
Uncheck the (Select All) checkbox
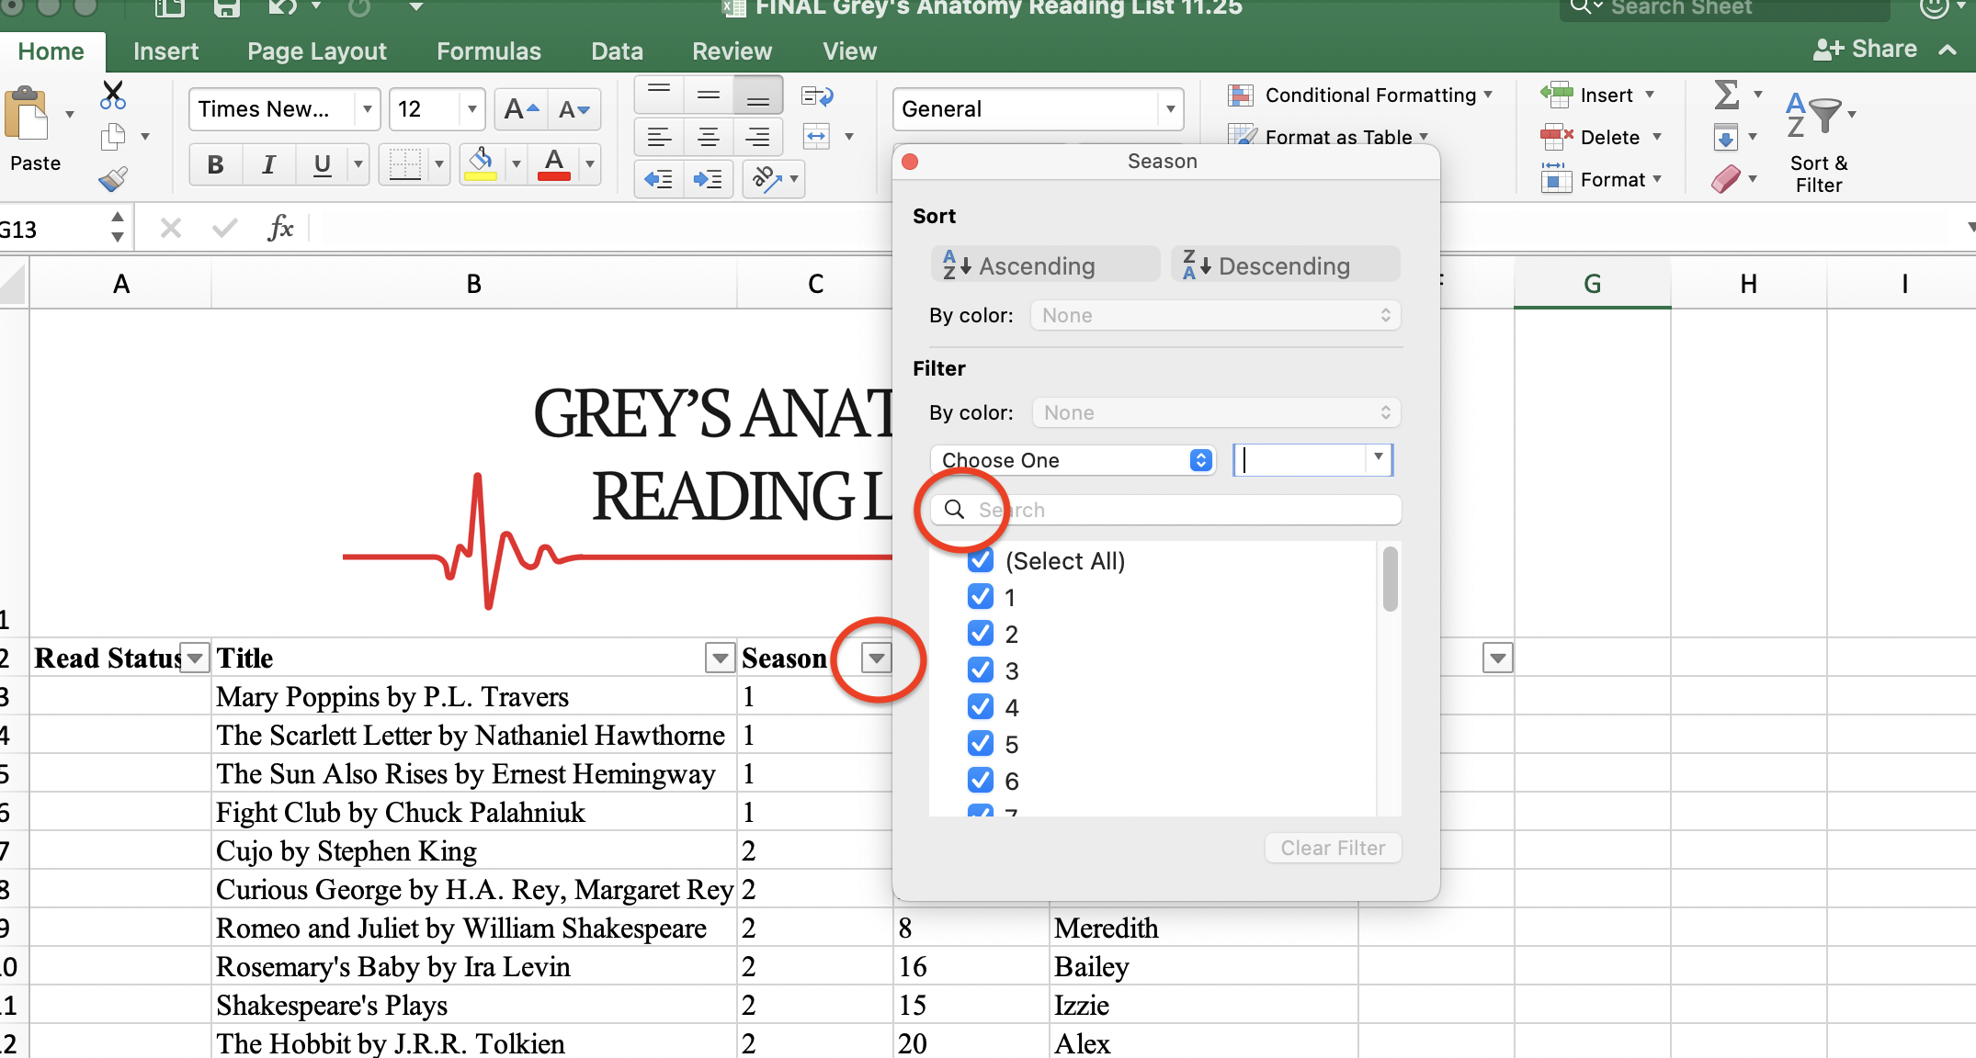point(981,560)
